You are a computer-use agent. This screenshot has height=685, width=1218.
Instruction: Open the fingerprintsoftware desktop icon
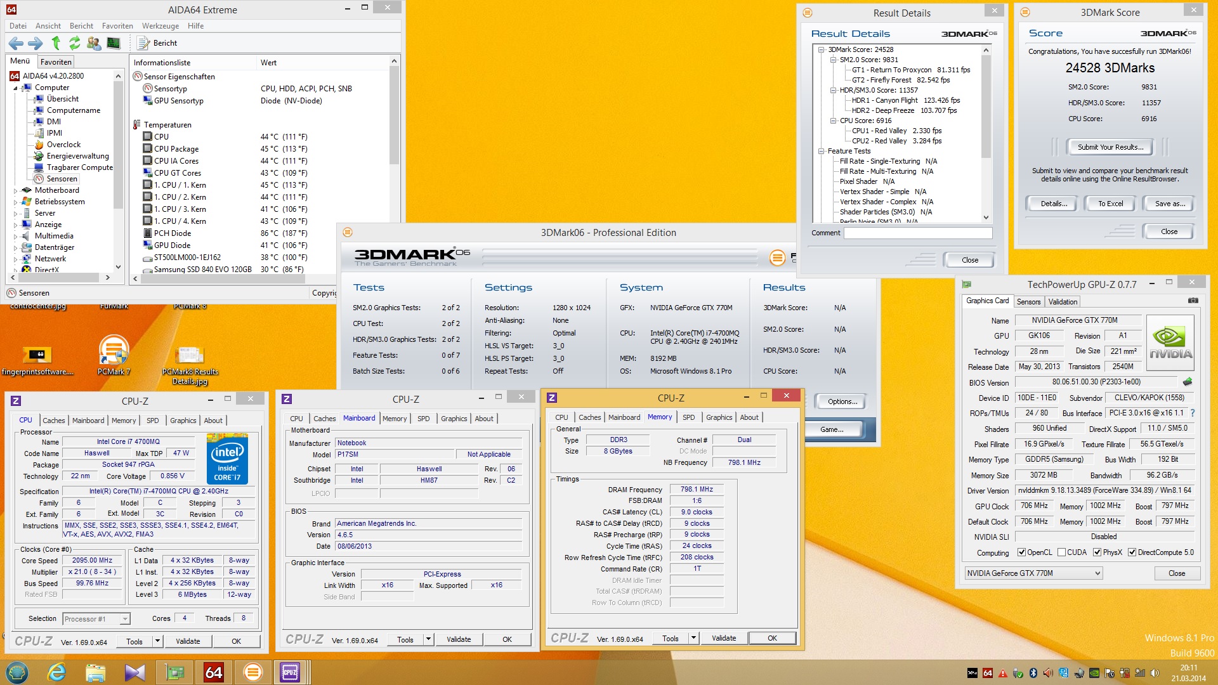(37, 359)
